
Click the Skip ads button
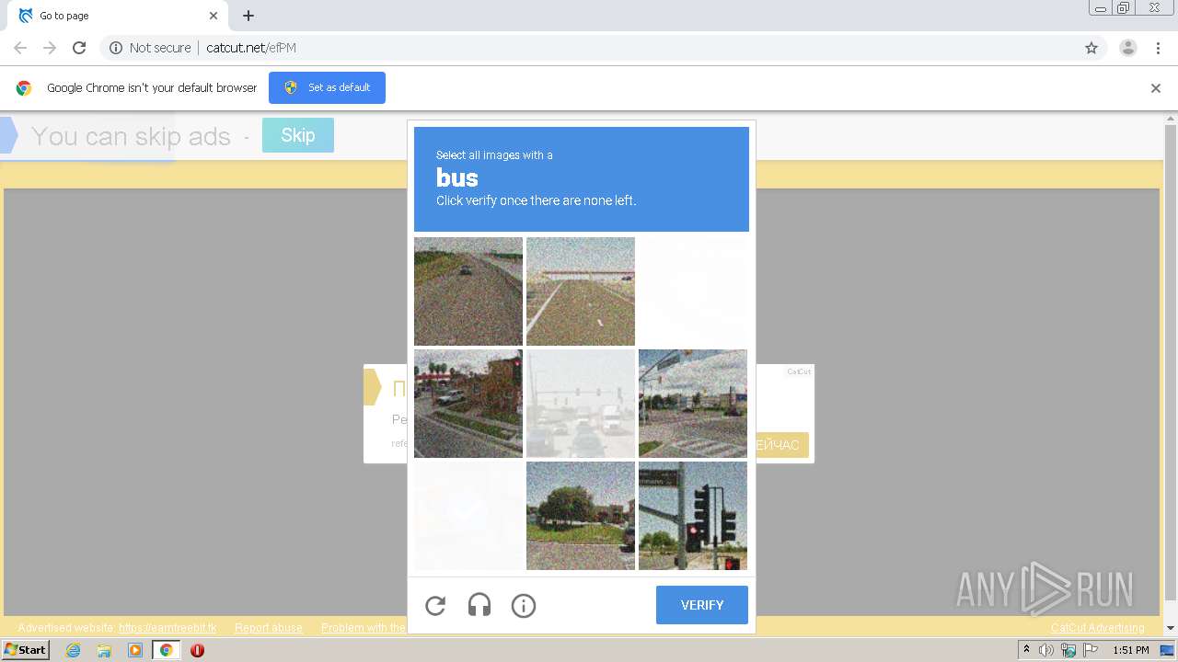pos(298,135)
